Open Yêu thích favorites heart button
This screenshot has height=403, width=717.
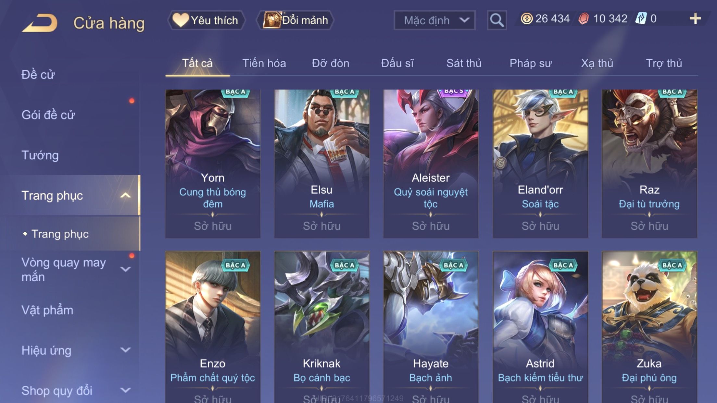coord(206,20)
